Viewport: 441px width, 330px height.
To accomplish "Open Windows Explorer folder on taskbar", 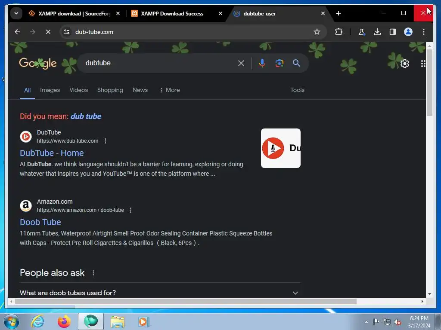I will click(117, 321).
